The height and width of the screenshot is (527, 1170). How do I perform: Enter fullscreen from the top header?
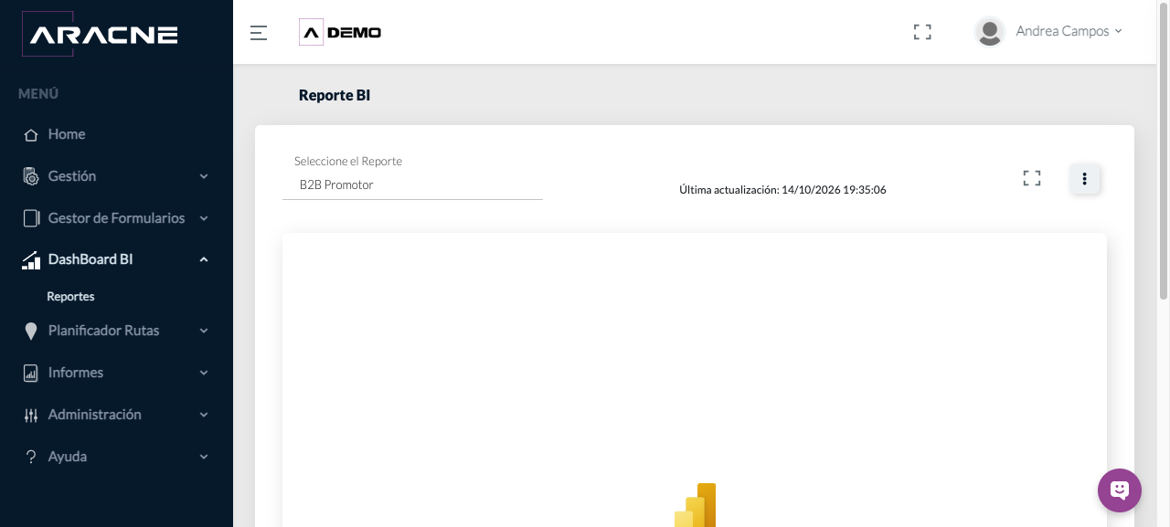click(x=922, y=32)
